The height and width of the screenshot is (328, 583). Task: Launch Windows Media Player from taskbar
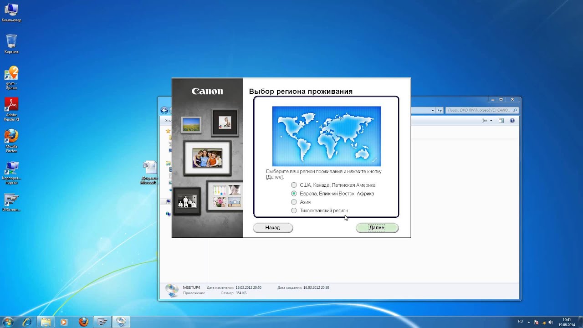(x=64, y=322)
